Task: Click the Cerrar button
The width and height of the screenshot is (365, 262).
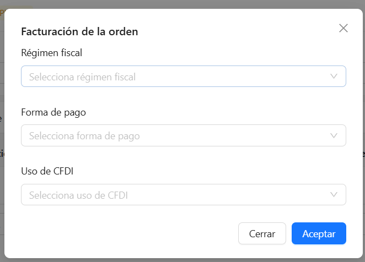Action: [x=262, y=233]
